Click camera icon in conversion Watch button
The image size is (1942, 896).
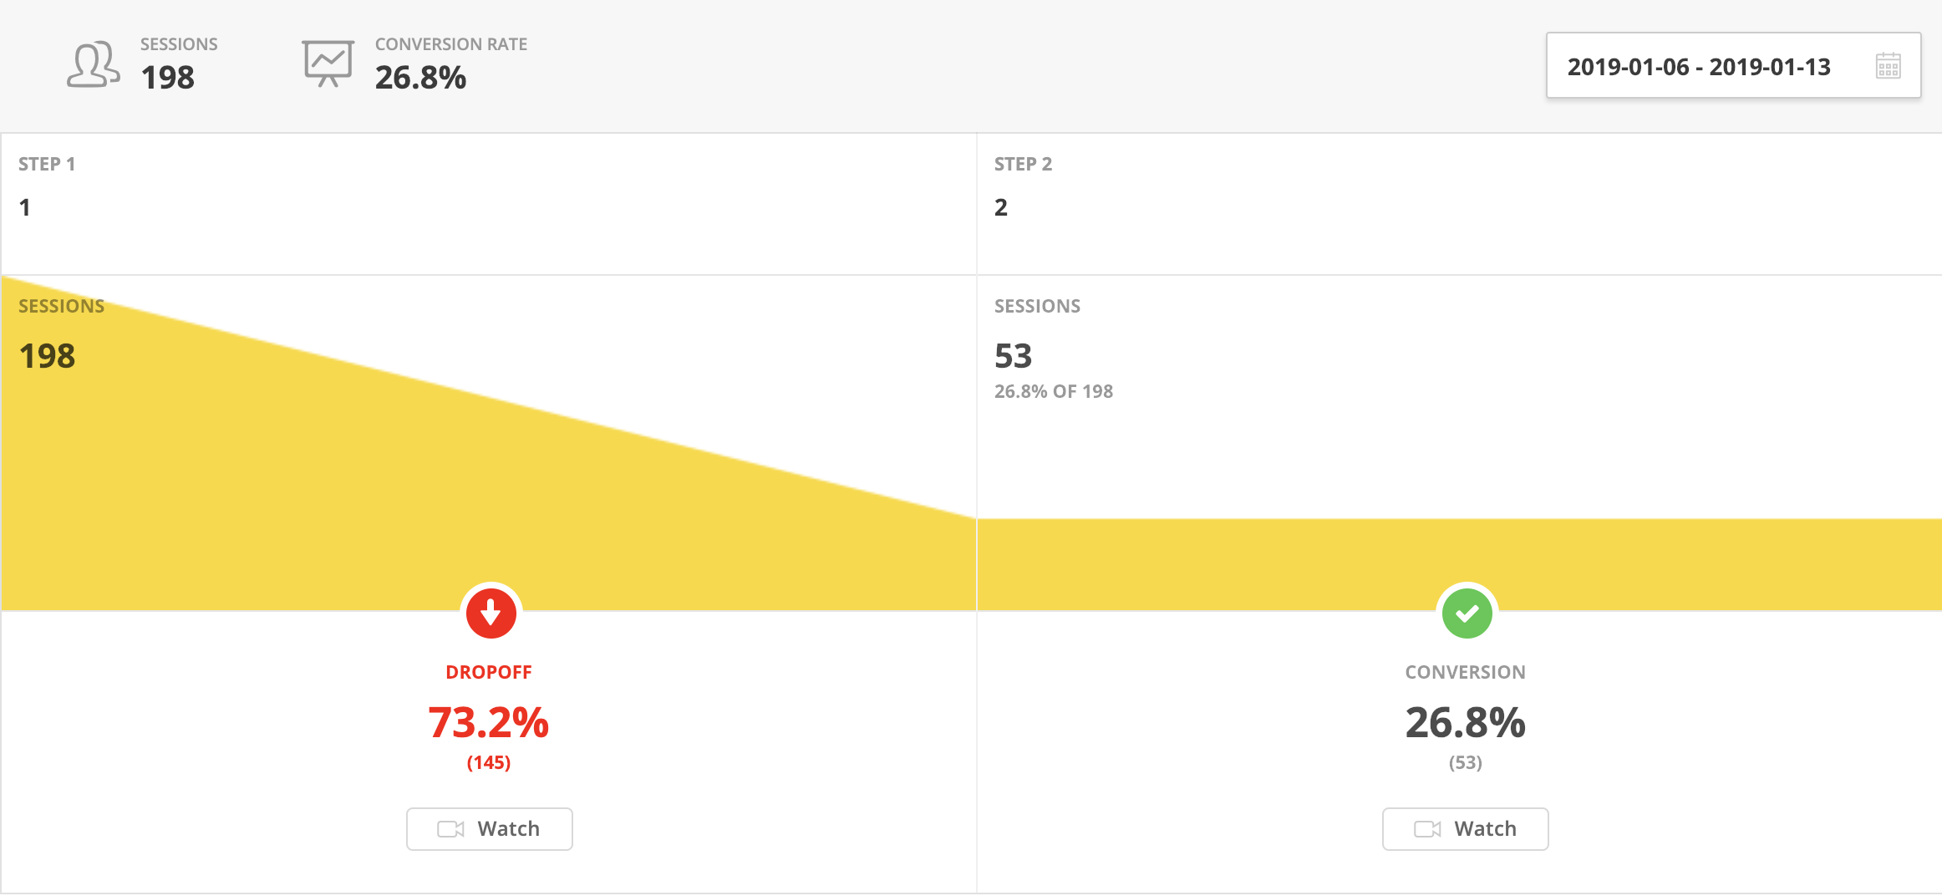[1427, 829]
